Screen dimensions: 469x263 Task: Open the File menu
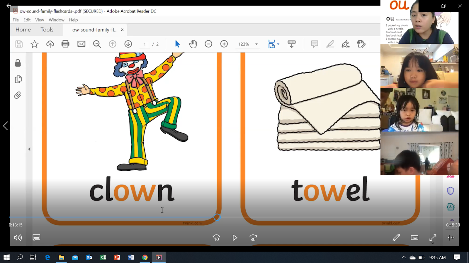(16, 20)
